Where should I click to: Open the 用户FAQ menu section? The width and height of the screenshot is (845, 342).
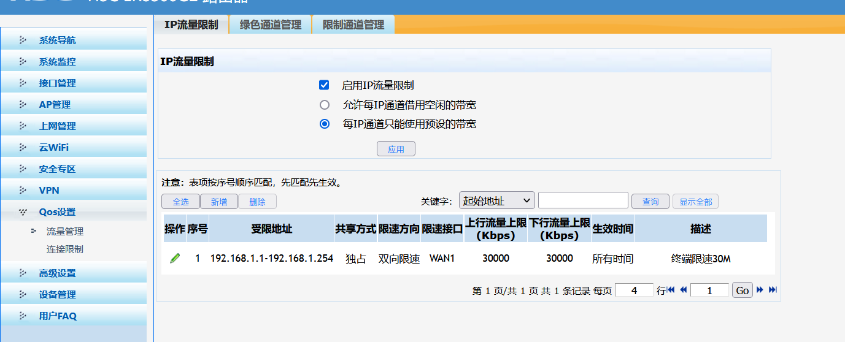pyautogui.click(x=74, y=316)
